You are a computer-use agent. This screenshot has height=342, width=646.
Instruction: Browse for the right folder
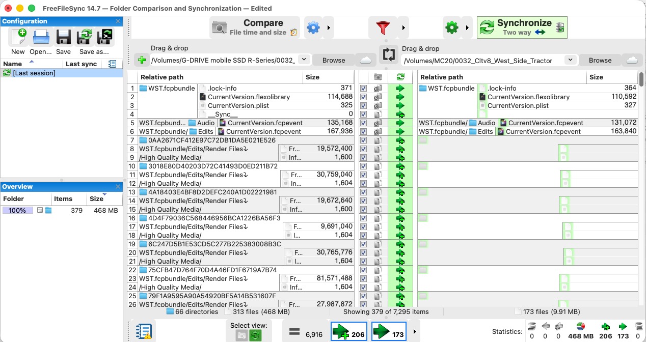[x=600, y=60]
